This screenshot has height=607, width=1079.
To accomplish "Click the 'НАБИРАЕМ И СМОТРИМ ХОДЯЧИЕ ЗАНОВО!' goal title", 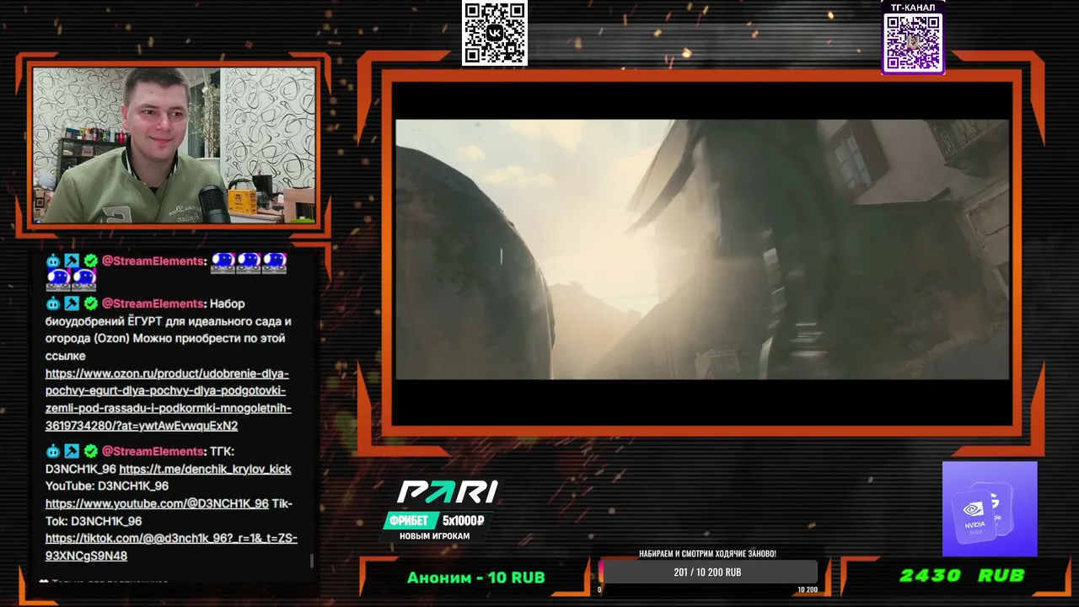I will (x=708, y=554).
